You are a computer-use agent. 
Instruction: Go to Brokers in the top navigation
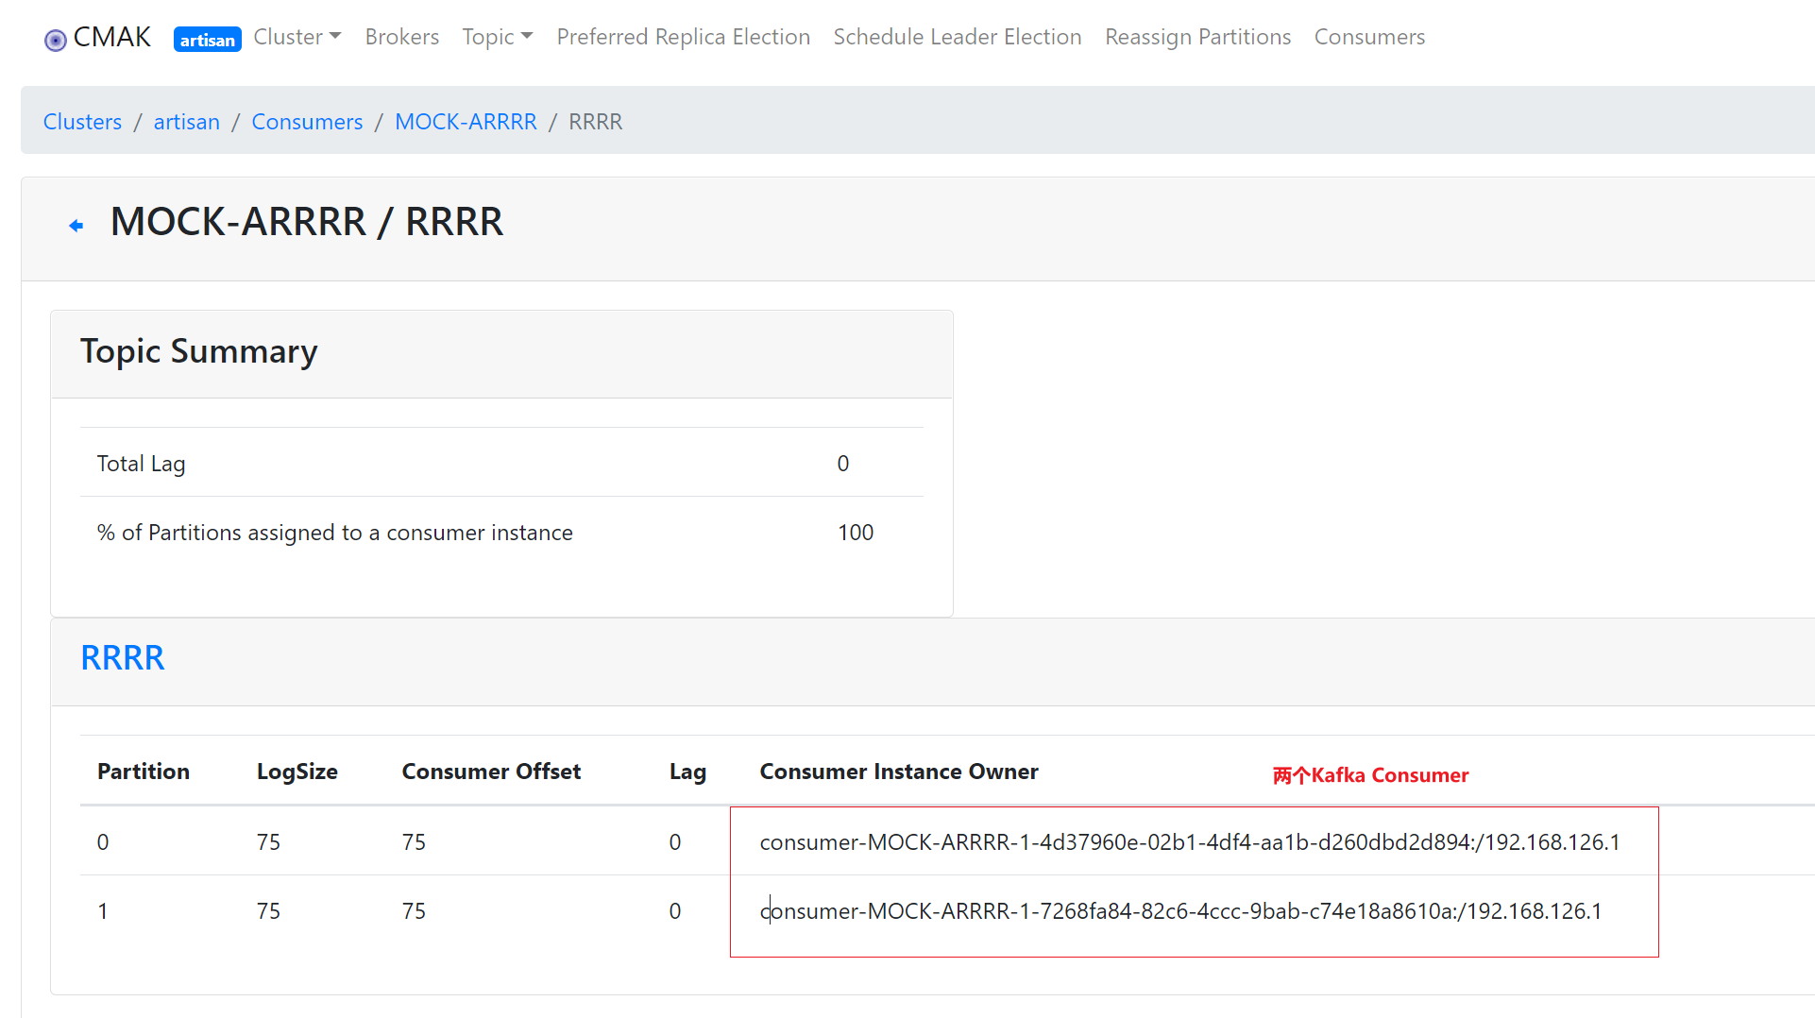pyautogui.click(x=401, y=36)
